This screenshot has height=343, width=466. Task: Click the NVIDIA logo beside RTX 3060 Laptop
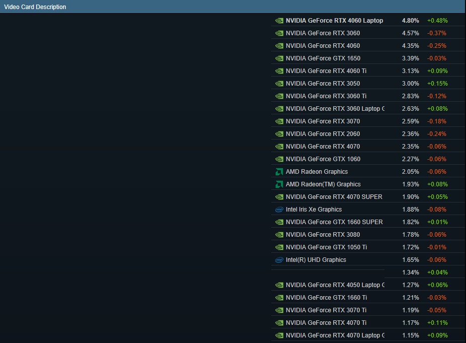click(x=279, y=109)
